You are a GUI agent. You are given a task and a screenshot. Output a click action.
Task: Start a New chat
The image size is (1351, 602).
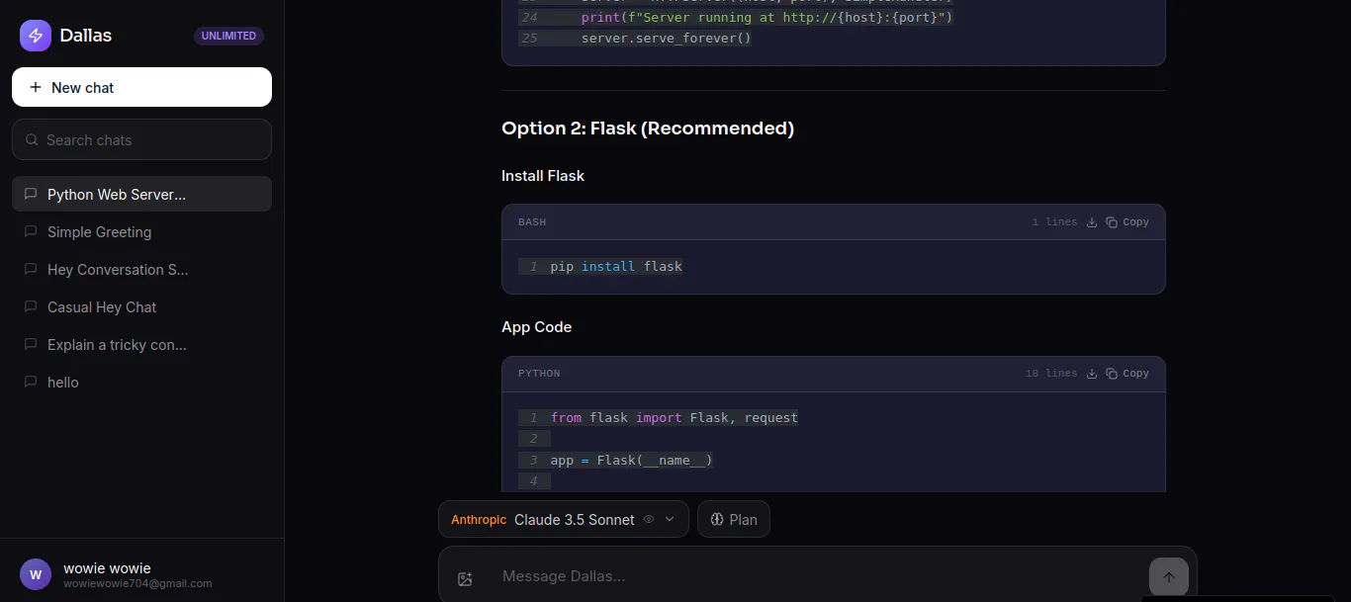point(141,87)
